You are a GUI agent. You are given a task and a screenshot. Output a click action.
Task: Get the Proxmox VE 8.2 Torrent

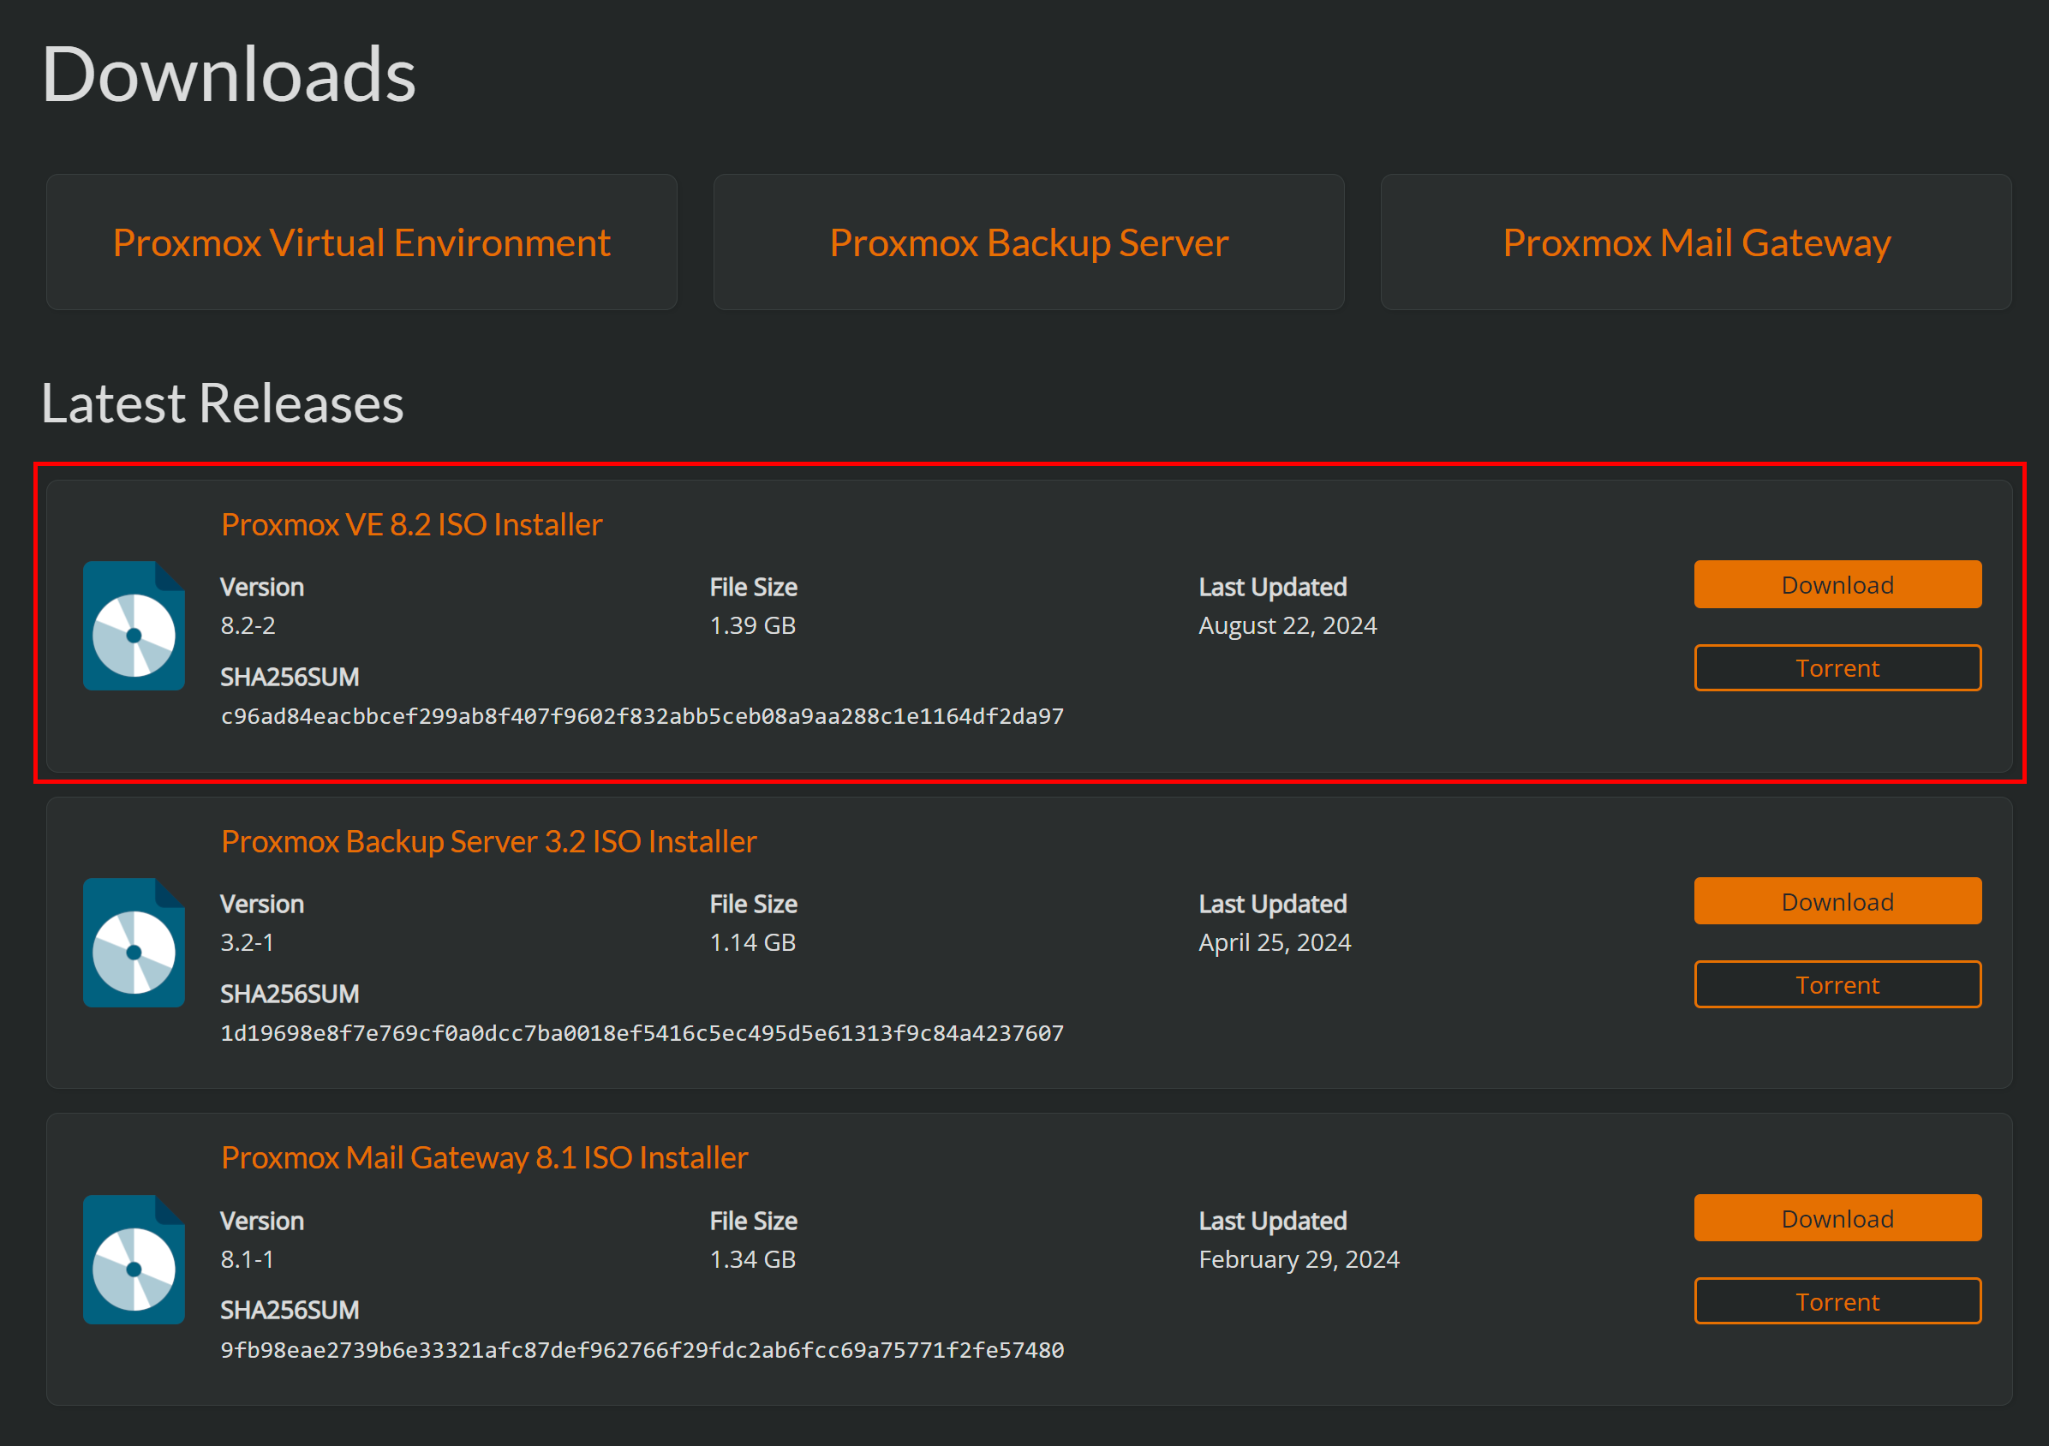coord(1837,667)
